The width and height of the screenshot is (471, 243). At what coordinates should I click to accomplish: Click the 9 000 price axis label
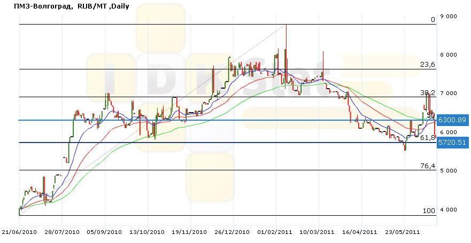[x=448, y=17]
